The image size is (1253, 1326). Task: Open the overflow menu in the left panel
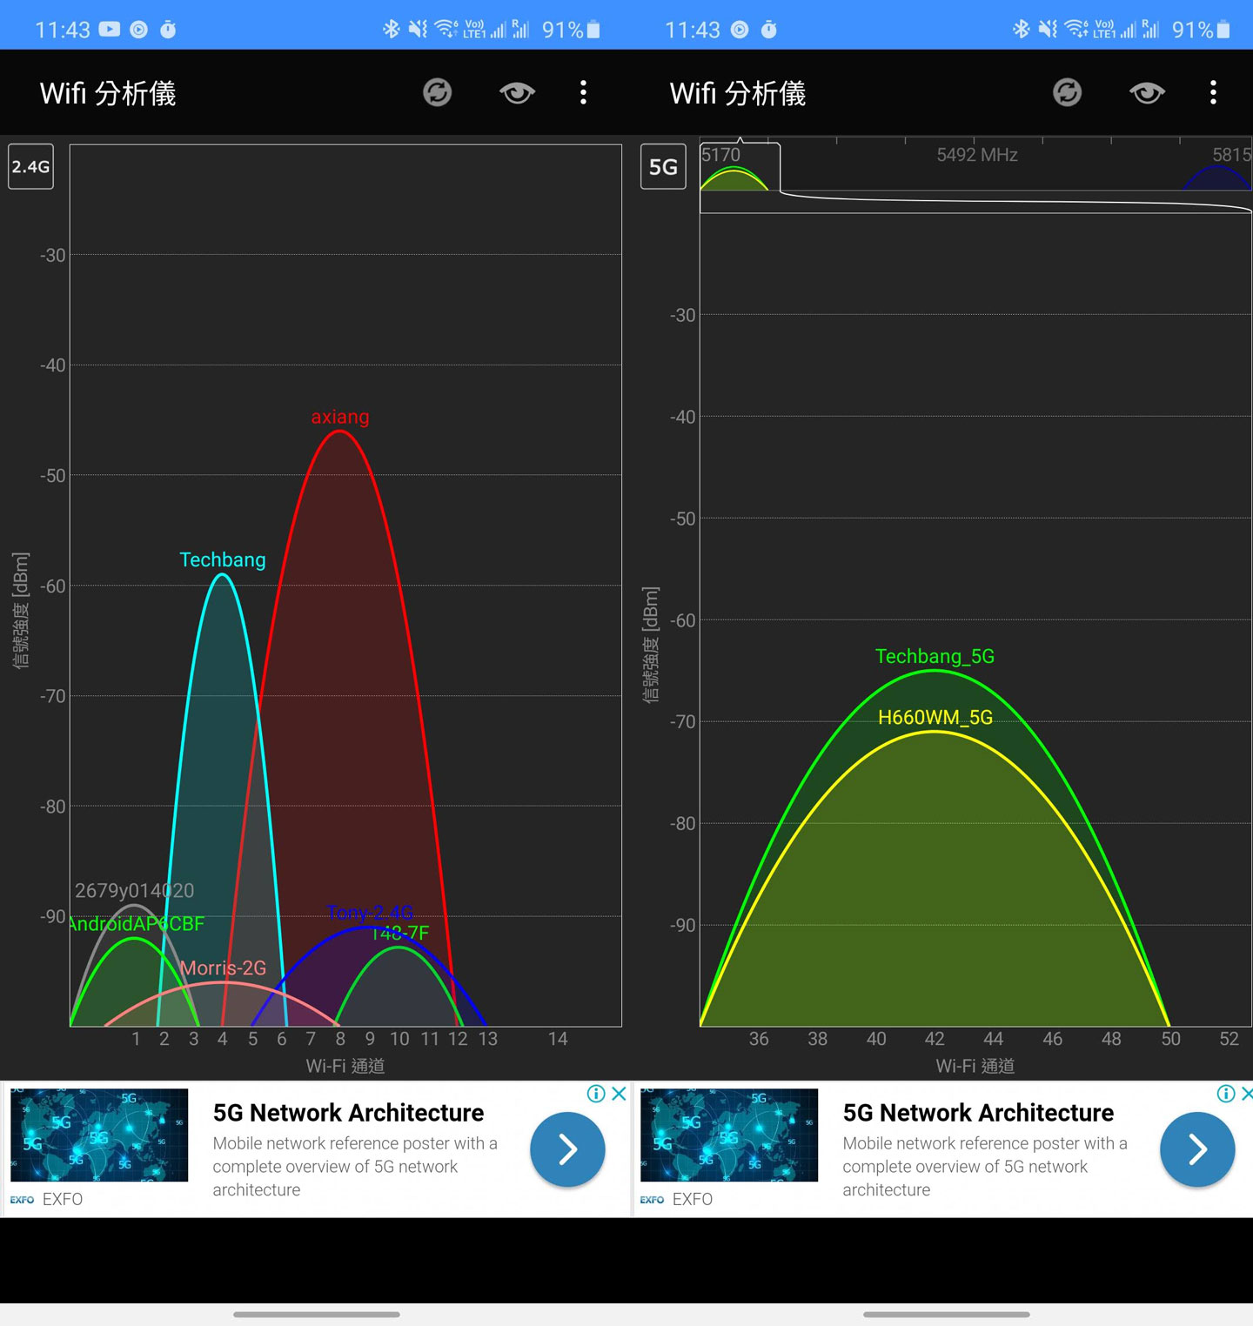[x=584, y=92]
